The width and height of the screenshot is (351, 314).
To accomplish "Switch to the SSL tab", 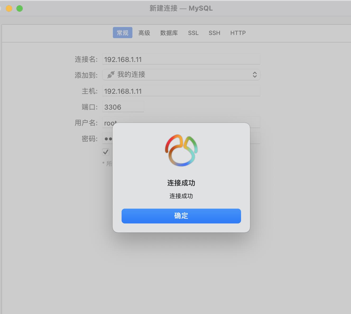I will click(193, 33).
